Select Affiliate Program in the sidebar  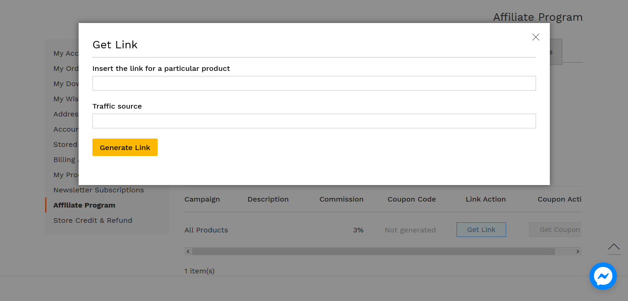coord(84,205)
